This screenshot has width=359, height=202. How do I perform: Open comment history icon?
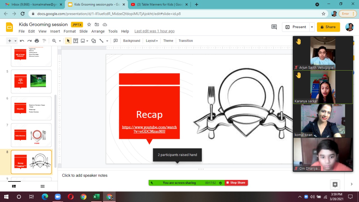click(x=274, y=27)
